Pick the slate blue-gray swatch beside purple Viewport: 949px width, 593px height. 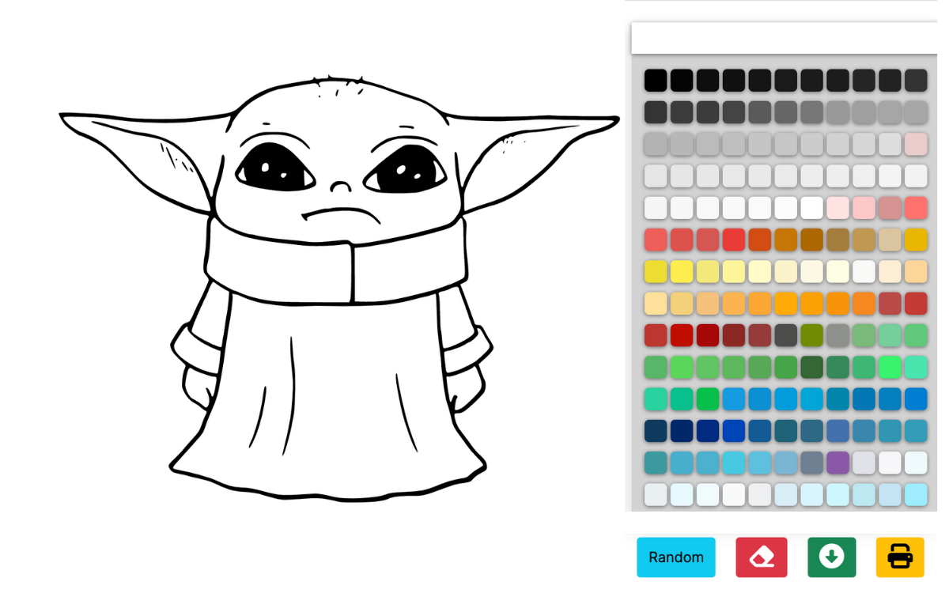[x=811, y=463]
